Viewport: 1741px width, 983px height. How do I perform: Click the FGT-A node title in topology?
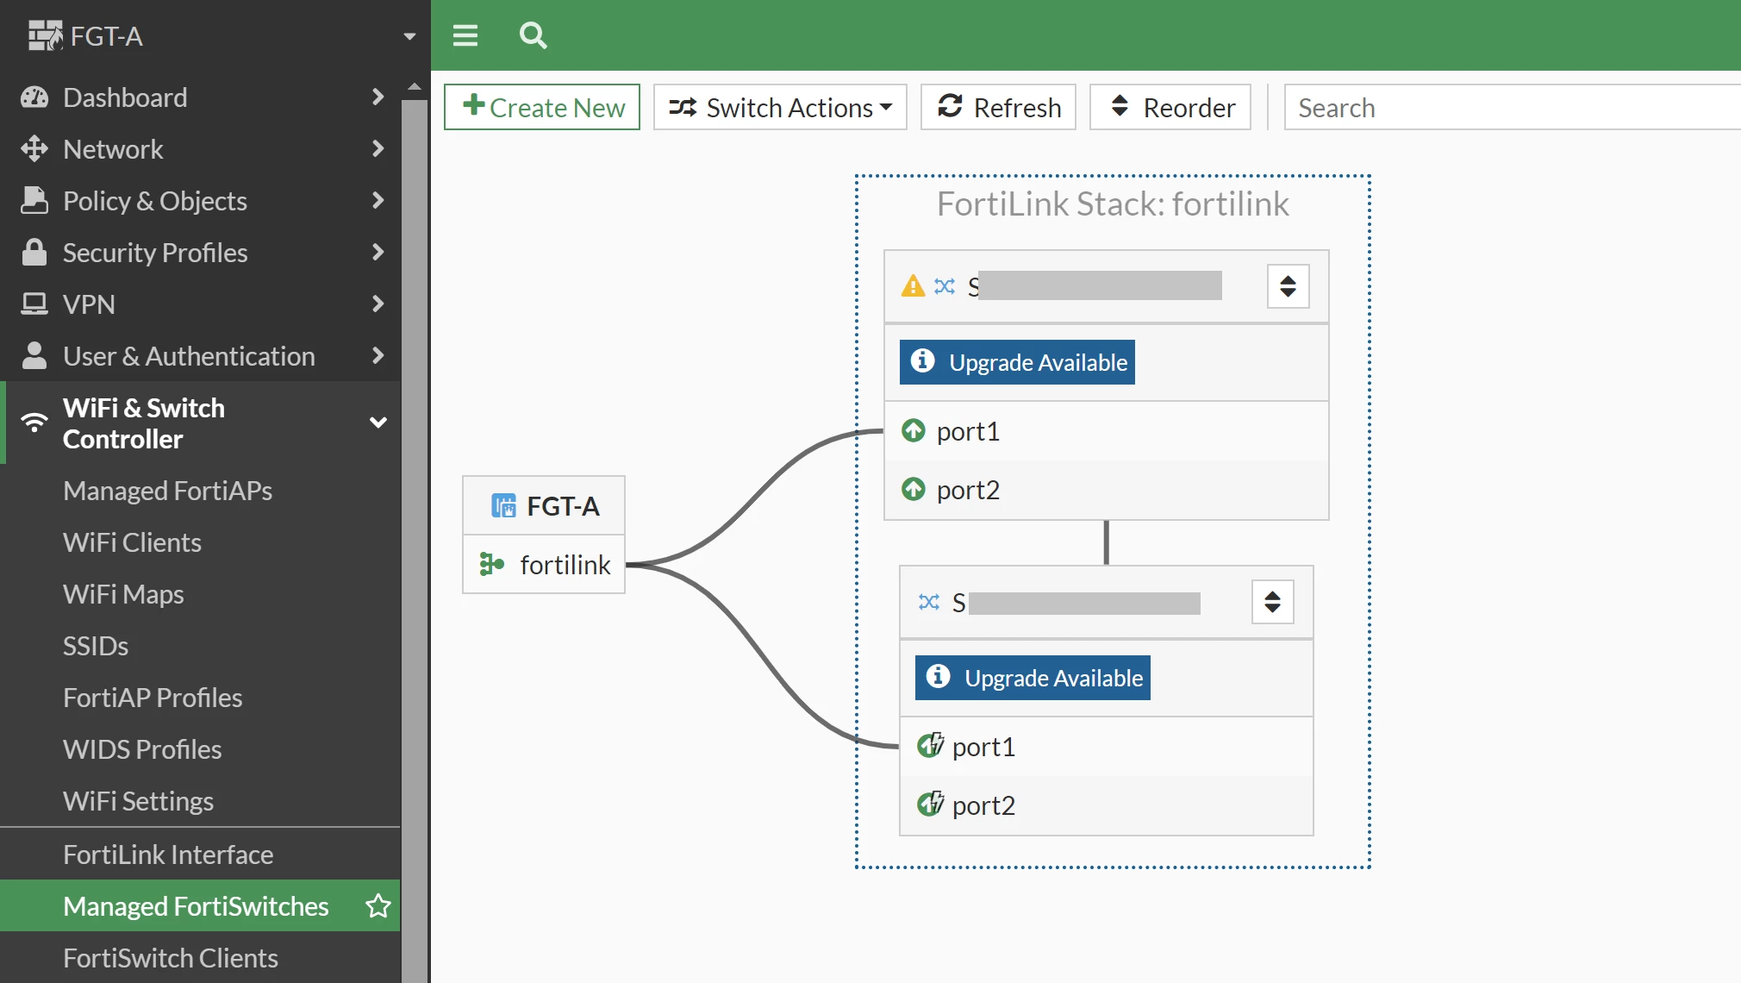tap(563, 506)
